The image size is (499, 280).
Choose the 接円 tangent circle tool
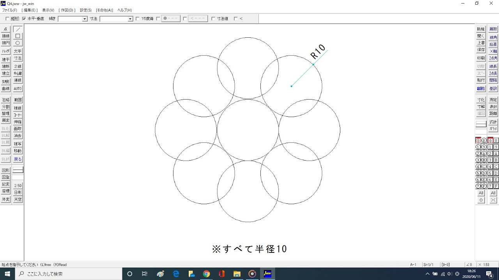(5, 43)
